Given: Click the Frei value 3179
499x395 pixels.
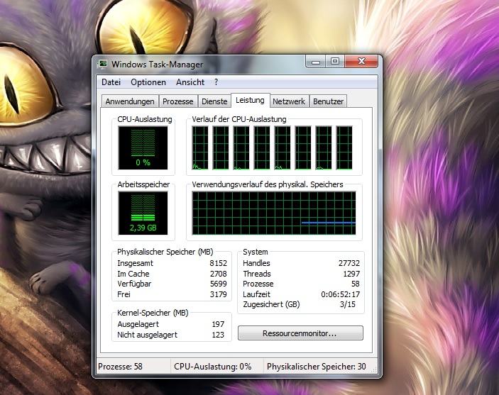Looking at the screenshot, I should 219,294.
